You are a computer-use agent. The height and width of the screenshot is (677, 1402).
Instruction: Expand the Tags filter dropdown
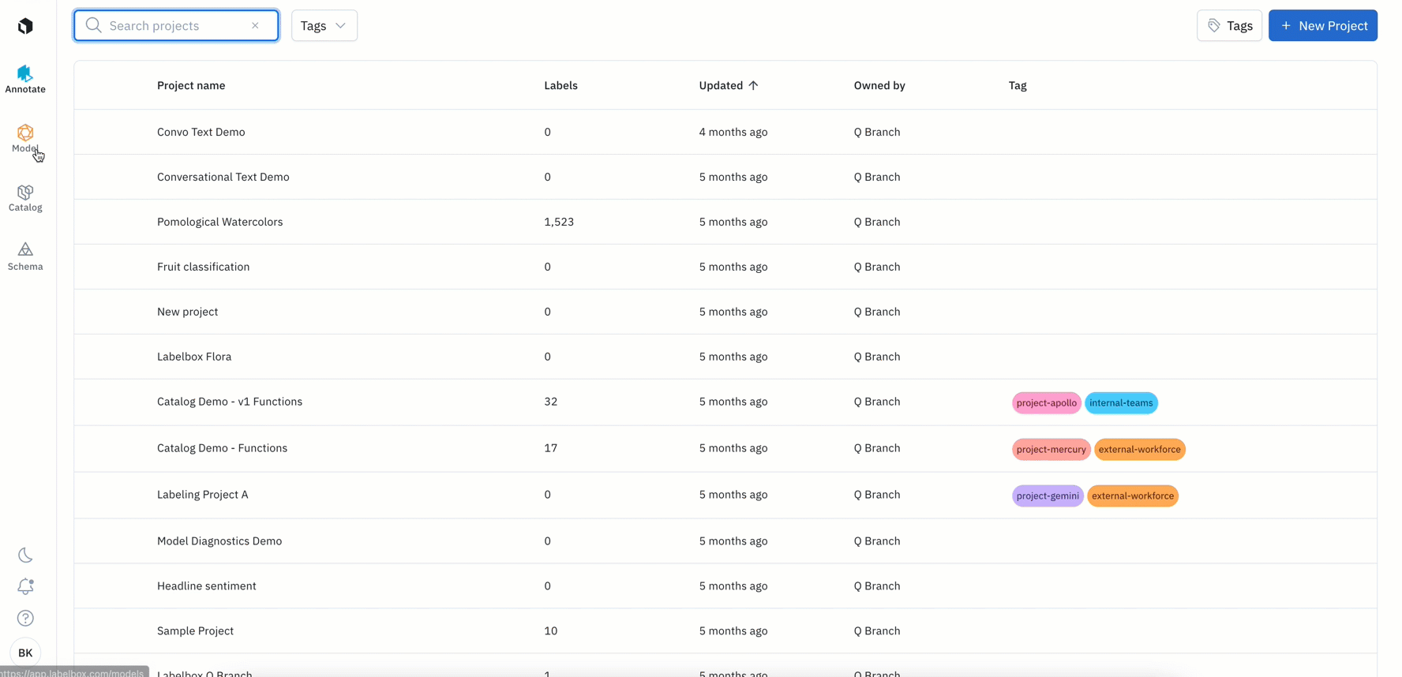[x=324, y=25]
